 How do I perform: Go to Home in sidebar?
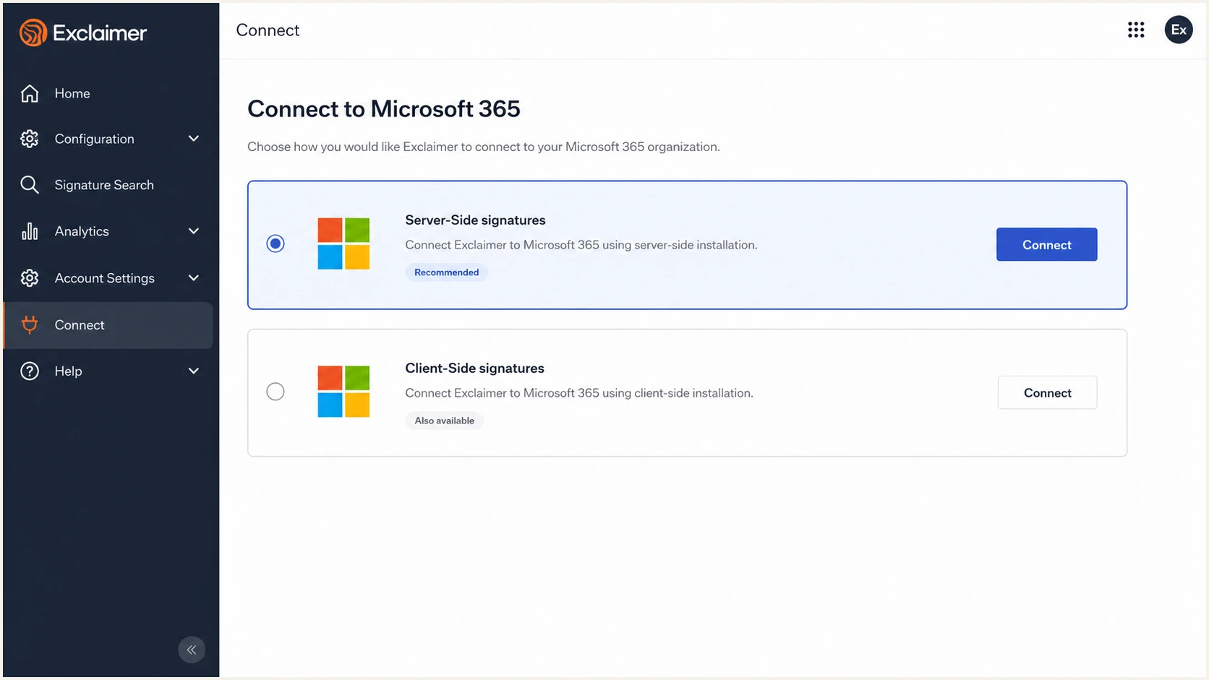[x=108, y=93]
